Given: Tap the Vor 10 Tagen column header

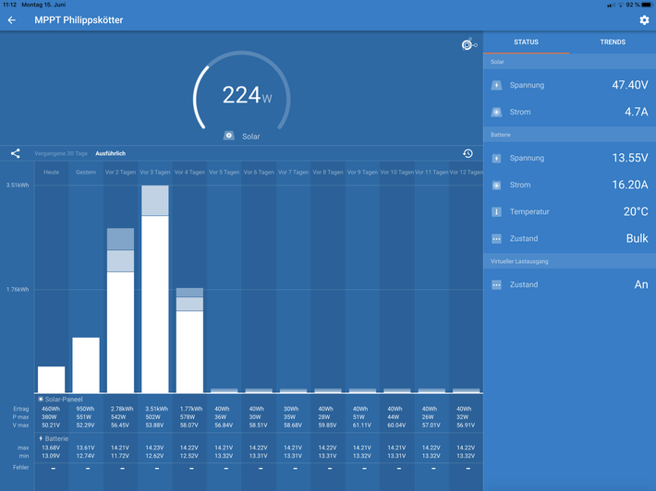Looking at the screenshot, I should pyautogui.click(x=397, y=173).
